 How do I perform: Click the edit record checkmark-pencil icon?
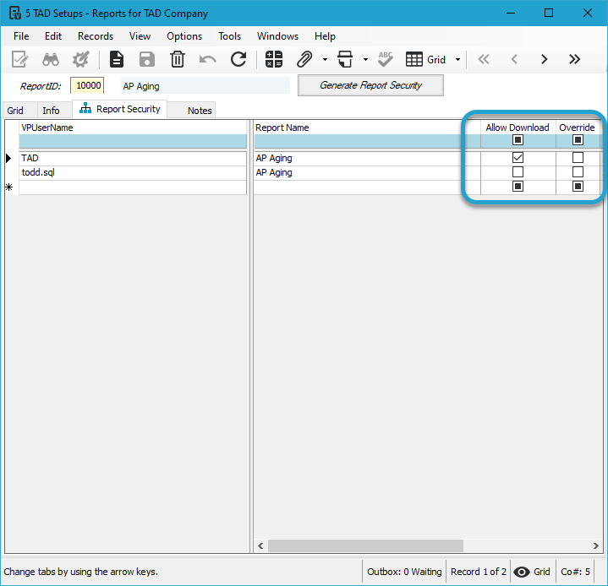coord(19,60)
